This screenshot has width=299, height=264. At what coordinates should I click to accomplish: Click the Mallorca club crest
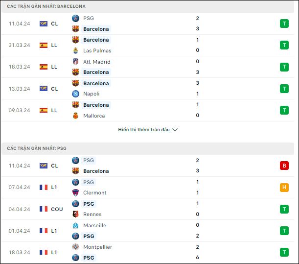click(75, 116)
